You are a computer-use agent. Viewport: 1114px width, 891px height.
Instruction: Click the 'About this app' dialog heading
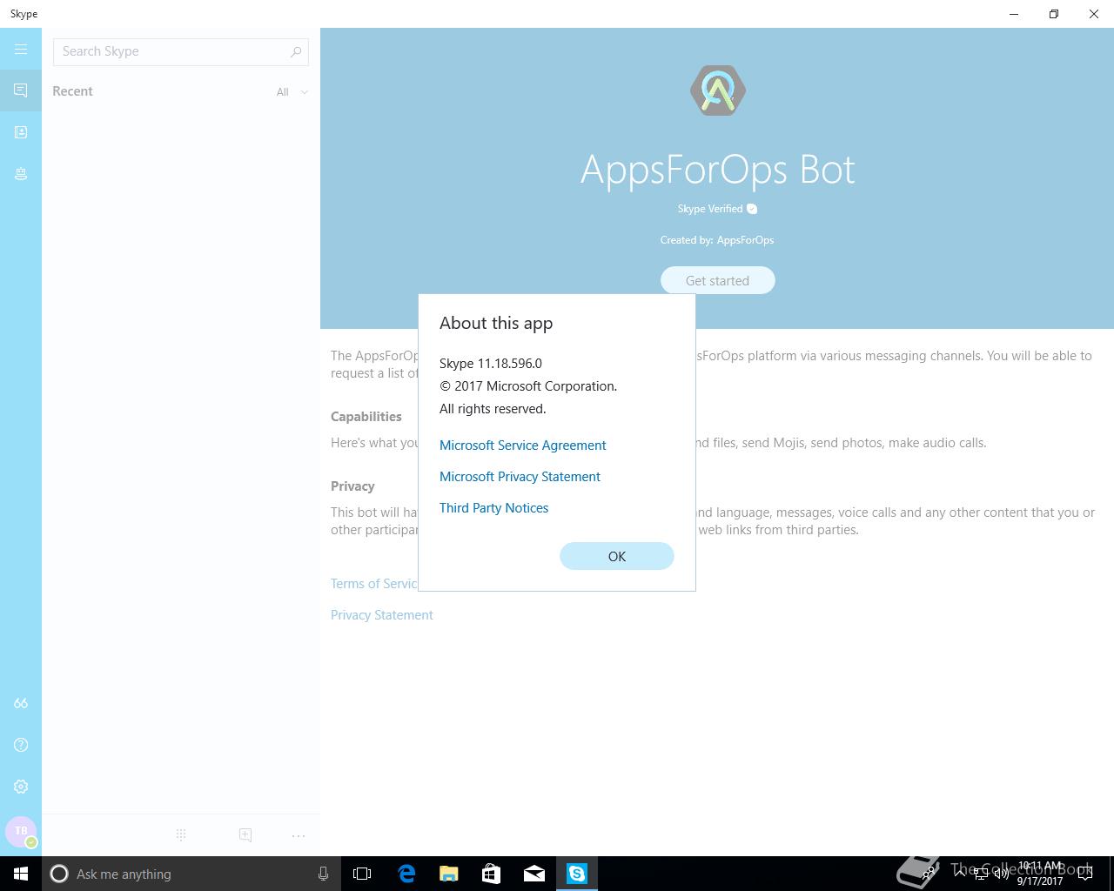[496, 323]
